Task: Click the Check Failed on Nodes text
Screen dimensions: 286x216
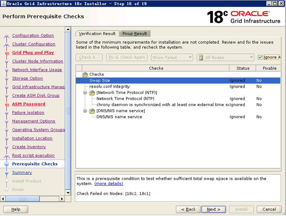Action: tap(113, 194)
